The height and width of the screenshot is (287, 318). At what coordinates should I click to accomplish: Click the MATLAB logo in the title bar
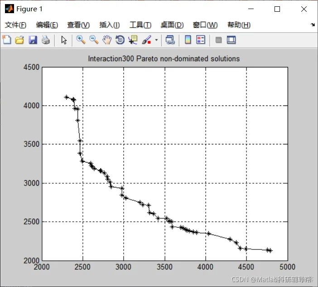[10, 9]
